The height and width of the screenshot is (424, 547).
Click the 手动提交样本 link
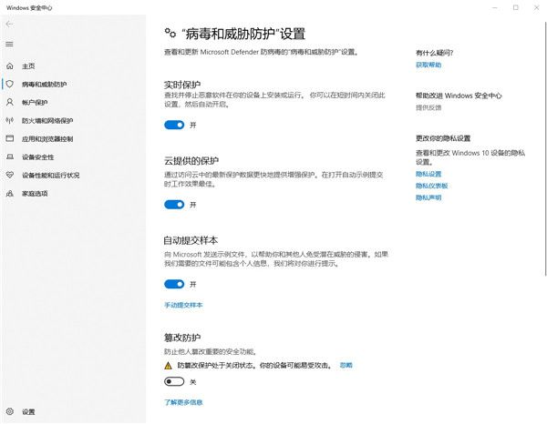(183, 305)
